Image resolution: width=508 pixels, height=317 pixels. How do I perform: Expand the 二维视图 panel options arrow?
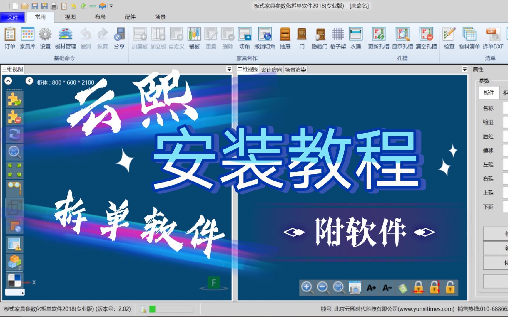click(465, 69)
